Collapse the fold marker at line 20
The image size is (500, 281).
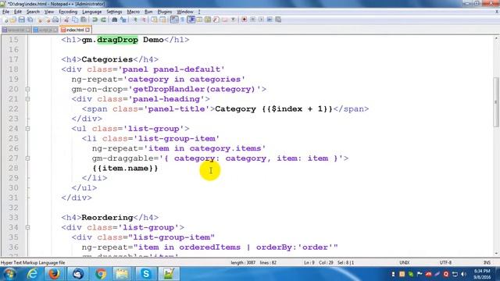(28, 89)
